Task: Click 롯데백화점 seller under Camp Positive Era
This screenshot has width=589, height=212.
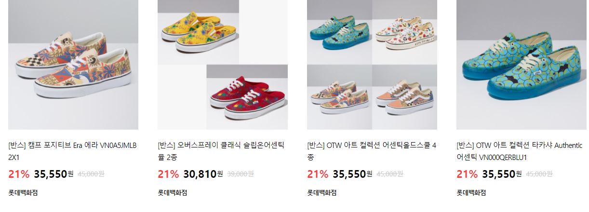Action: [x=23, y=193]
